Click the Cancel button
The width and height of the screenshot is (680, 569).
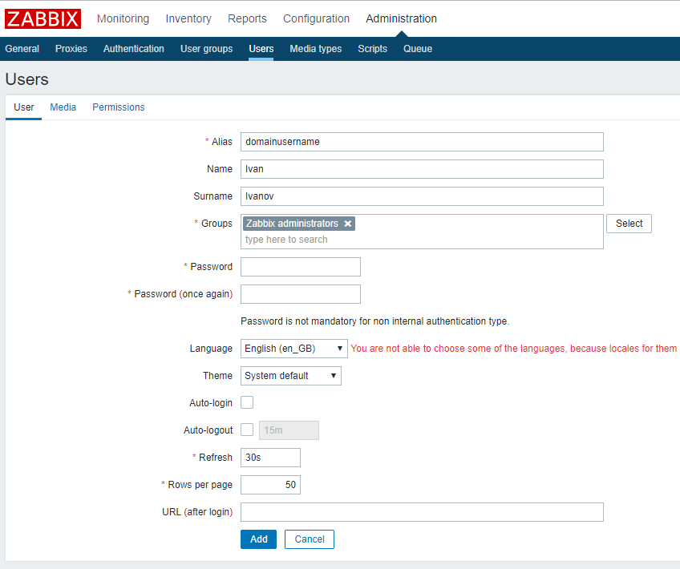310,539
